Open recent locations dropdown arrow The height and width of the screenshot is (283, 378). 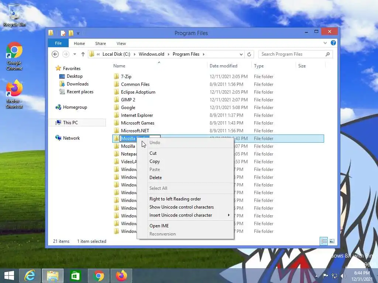pyautogui.click(x=75, y=54)
